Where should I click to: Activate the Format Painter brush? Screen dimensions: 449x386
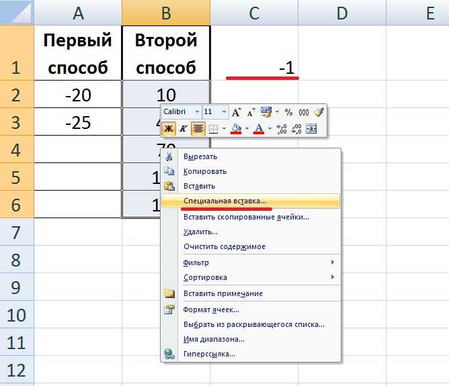point(319,112)
